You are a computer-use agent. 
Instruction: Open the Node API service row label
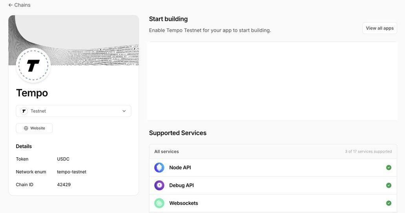180,167
